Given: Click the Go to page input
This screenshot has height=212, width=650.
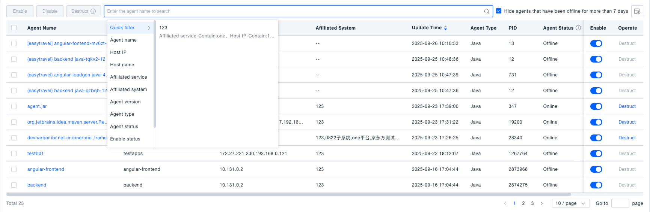Looking at the screenshot, I should click(620, 203).
